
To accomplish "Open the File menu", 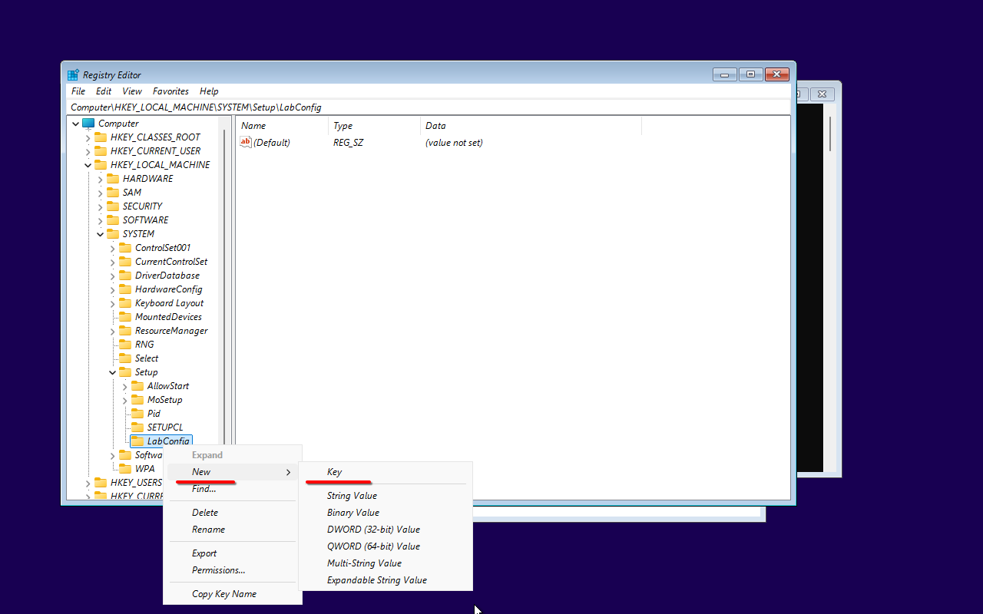I will click(78, 91).
